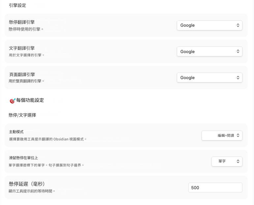Image resolution: width=254 pixels, height=205 pixels.
Task: Click the description 用於文字選擇的引擎。
Action: pyautogui.click(x=27, y=55)
